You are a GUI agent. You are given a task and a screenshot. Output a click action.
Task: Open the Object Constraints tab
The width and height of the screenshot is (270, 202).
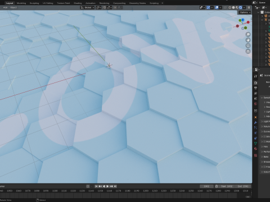point(255,138)
